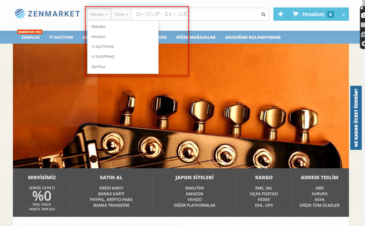Click the ZenMarket logo
Screen dimensions: 365x226
tap(47, 14)
